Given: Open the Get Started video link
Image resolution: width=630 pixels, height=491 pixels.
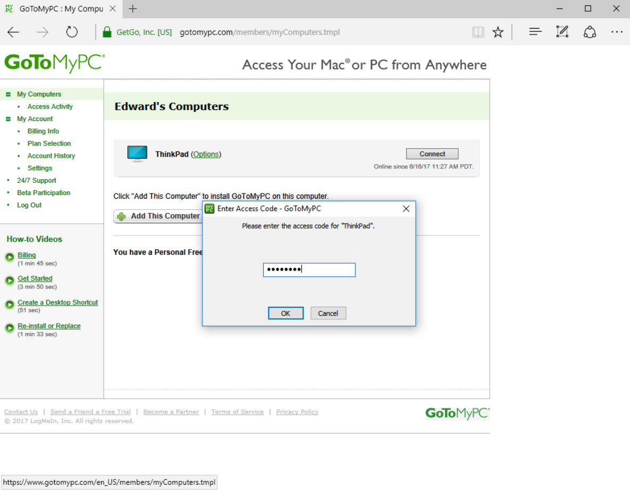Looking at the screenshot, I should click(x=35, y=278).
